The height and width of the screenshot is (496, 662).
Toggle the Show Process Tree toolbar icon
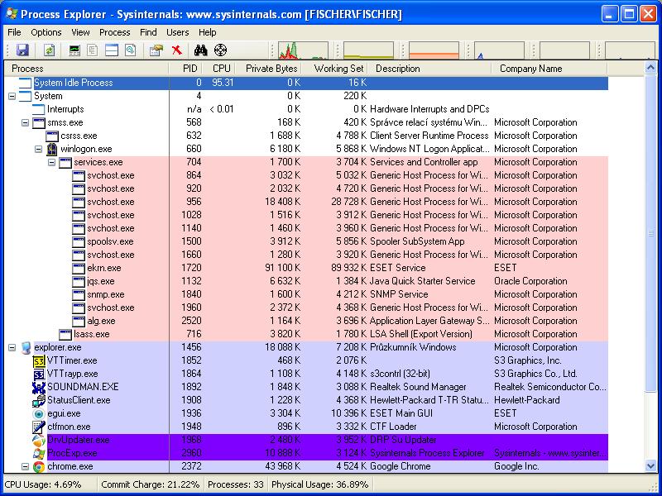tap(93, 50)
